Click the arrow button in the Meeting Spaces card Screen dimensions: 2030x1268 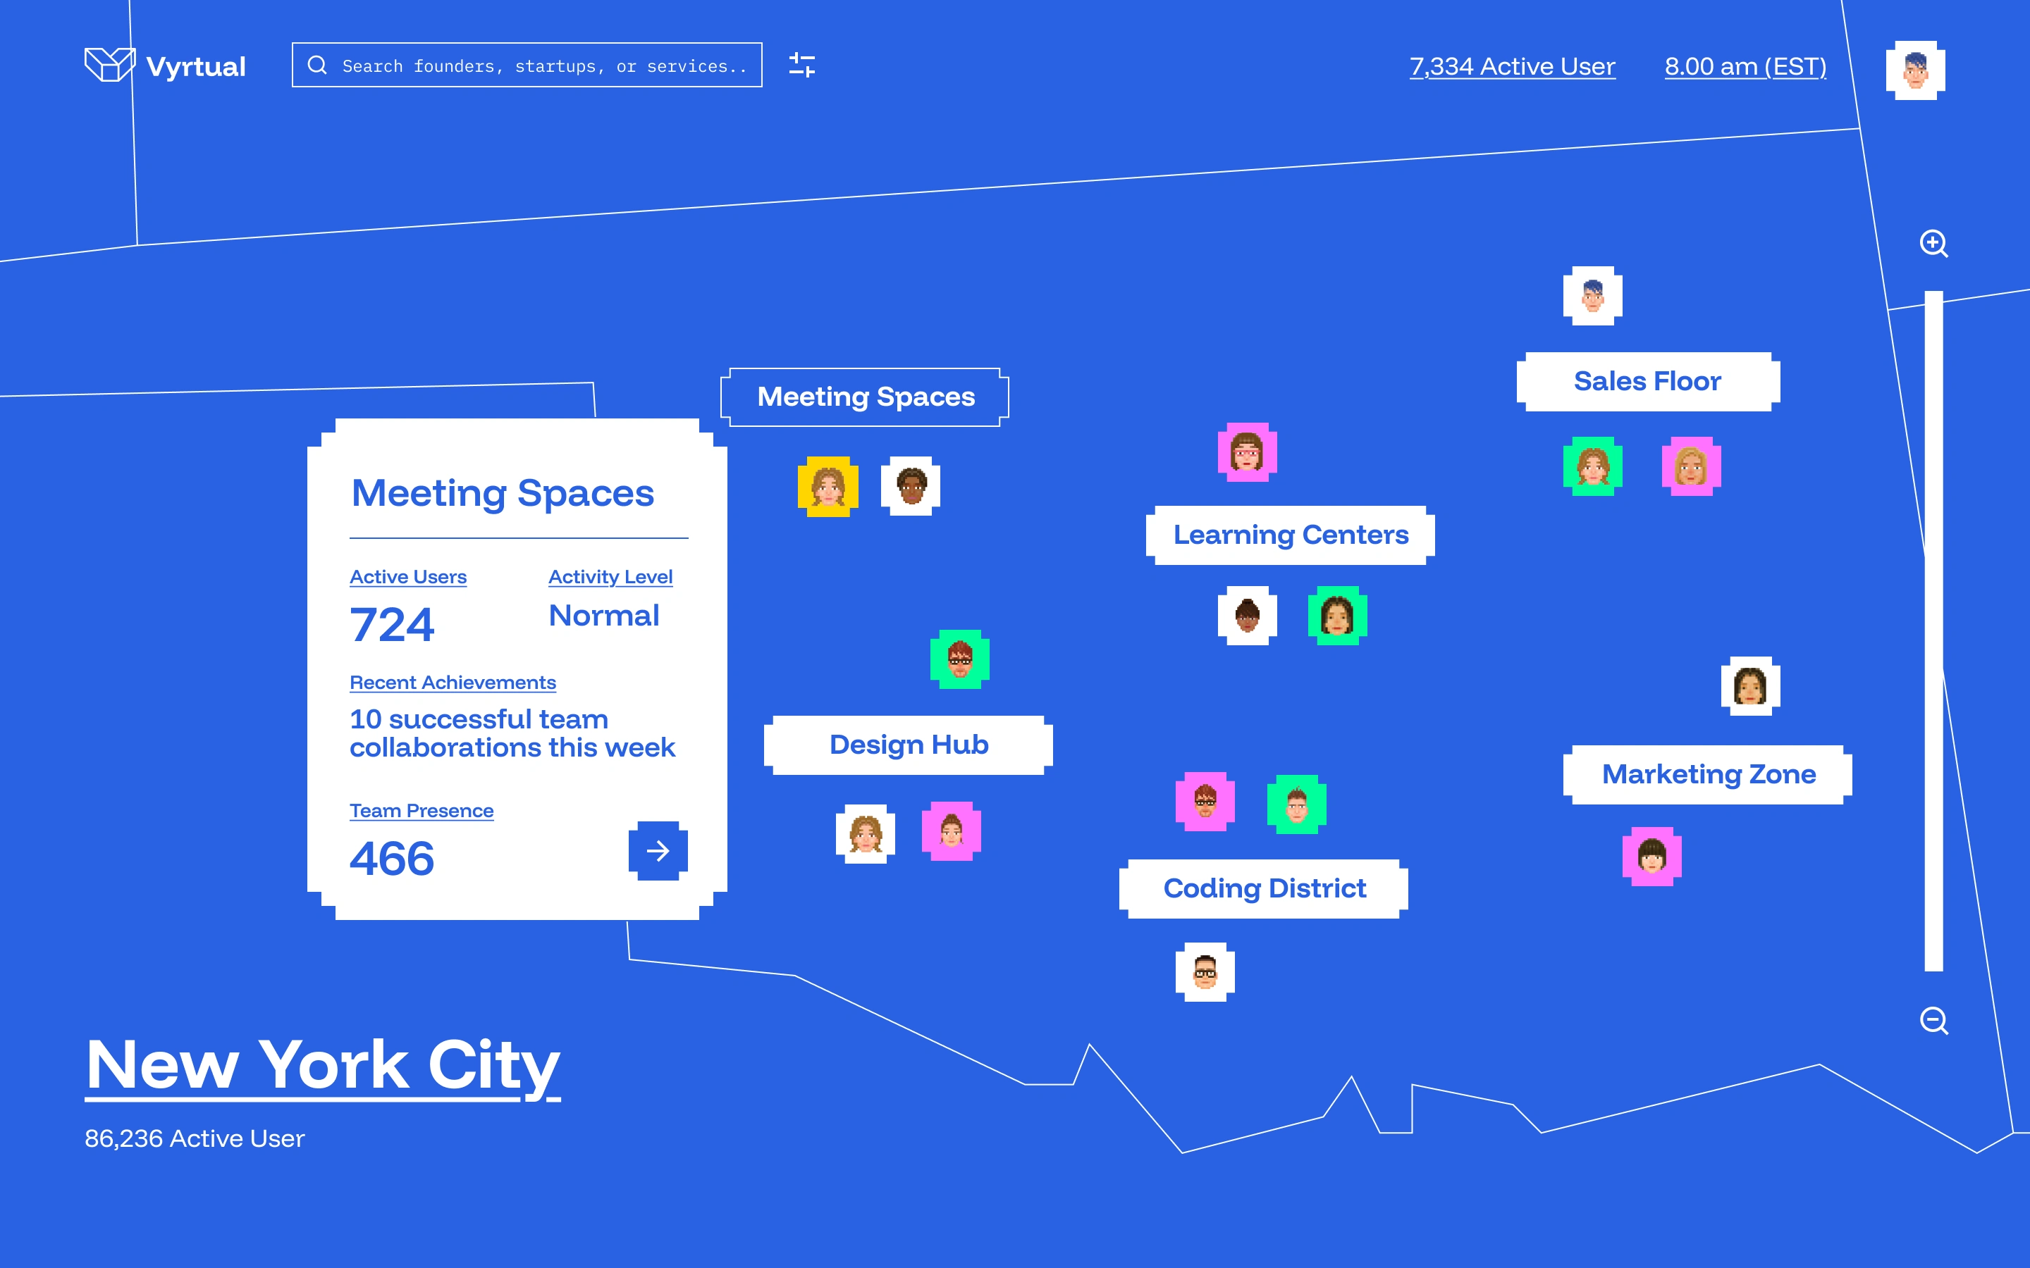coord(658,851)
